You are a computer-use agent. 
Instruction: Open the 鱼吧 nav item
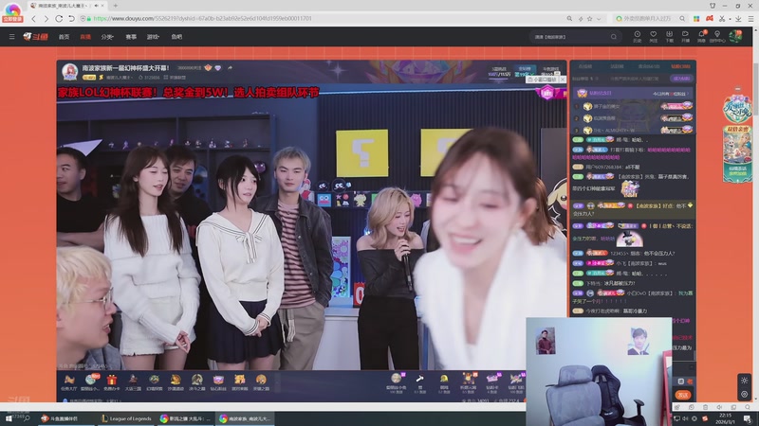tap(176, 37)
